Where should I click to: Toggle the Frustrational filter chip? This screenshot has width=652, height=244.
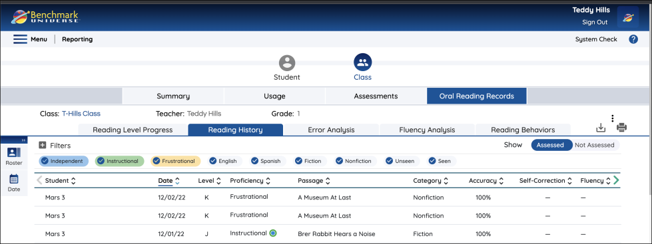[175, 161]
